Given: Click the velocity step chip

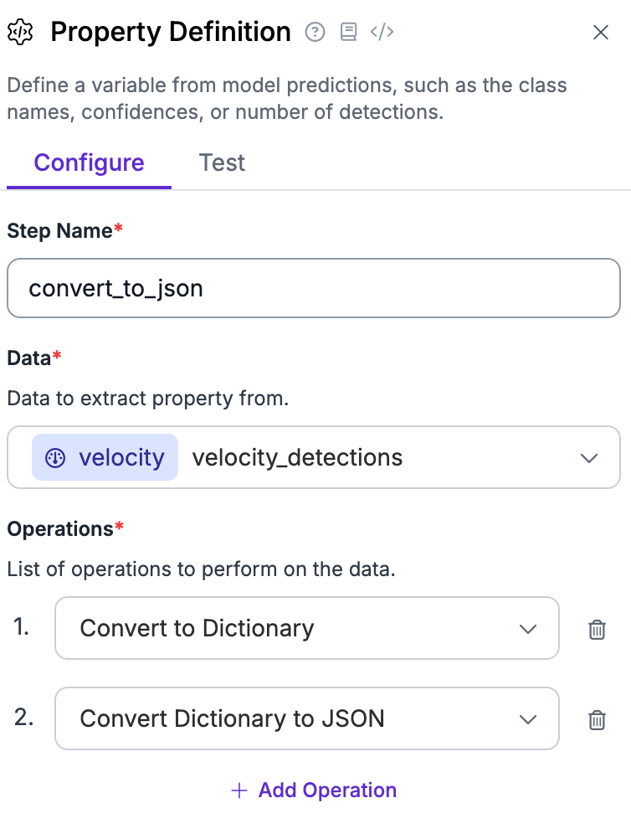Looking at the screenshot, I should click(x=105, y=457).
